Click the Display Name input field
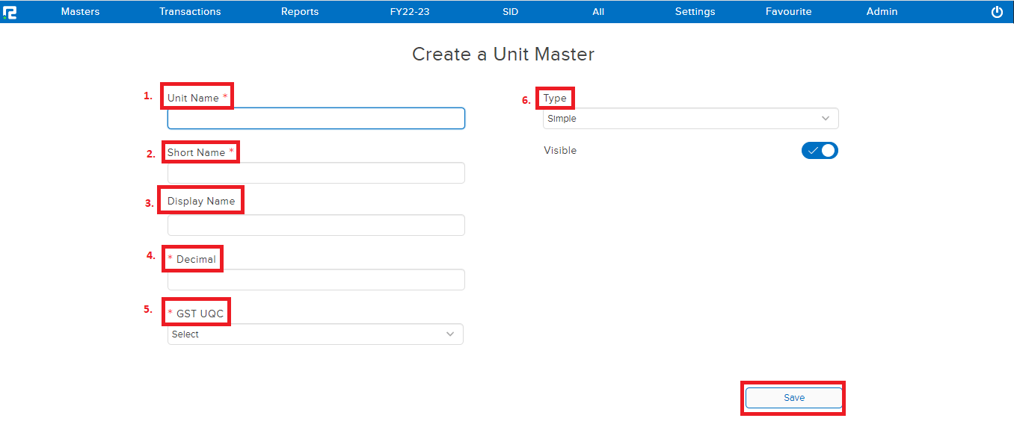The height and width of the screenshot is (430, 1014). [316, 225]
